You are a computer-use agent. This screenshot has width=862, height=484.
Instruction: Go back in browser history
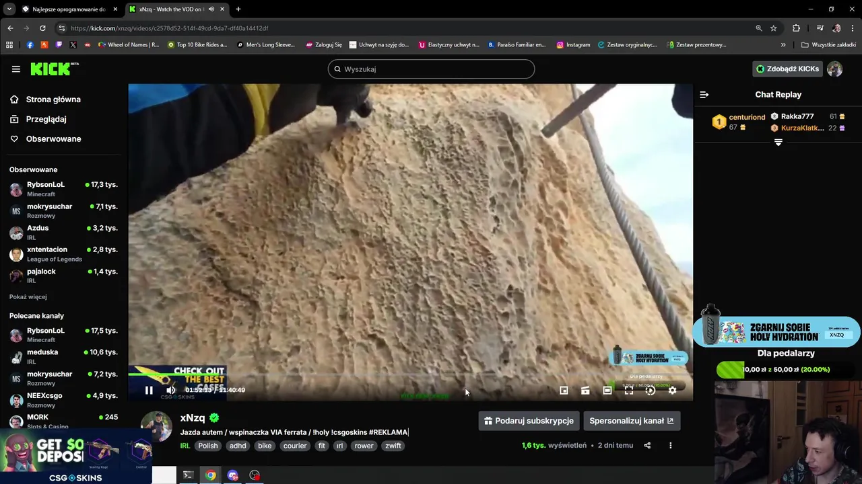click(x=10, y=28)
